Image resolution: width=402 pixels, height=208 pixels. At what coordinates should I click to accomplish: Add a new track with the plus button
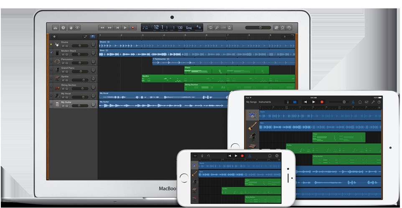point(54,37)
